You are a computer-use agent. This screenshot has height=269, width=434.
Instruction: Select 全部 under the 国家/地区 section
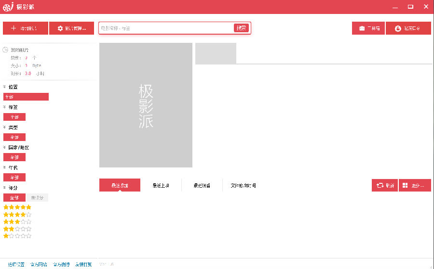click(14, 157)
